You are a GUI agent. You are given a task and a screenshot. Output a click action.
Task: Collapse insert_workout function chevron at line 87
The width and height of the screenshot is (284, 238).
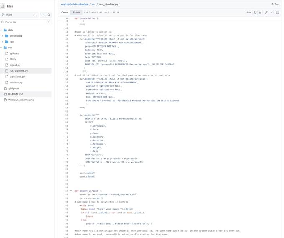click(x=71, y=191)
